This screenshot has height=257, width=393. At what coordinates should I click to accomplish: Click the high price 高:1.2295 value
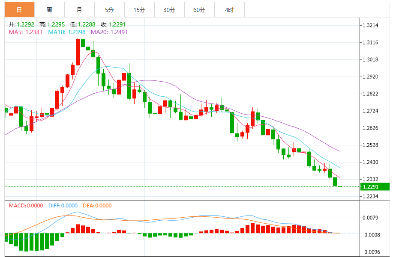52,24
